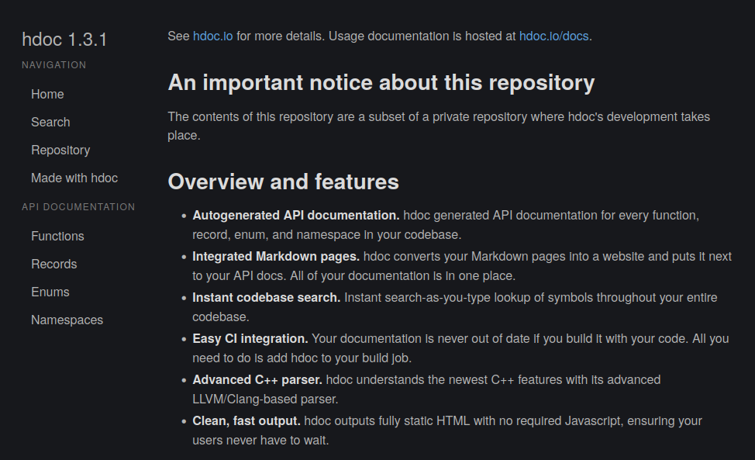View the Namespaces API documentation
This screenshot has width=755, height=460.
(67, 320)
